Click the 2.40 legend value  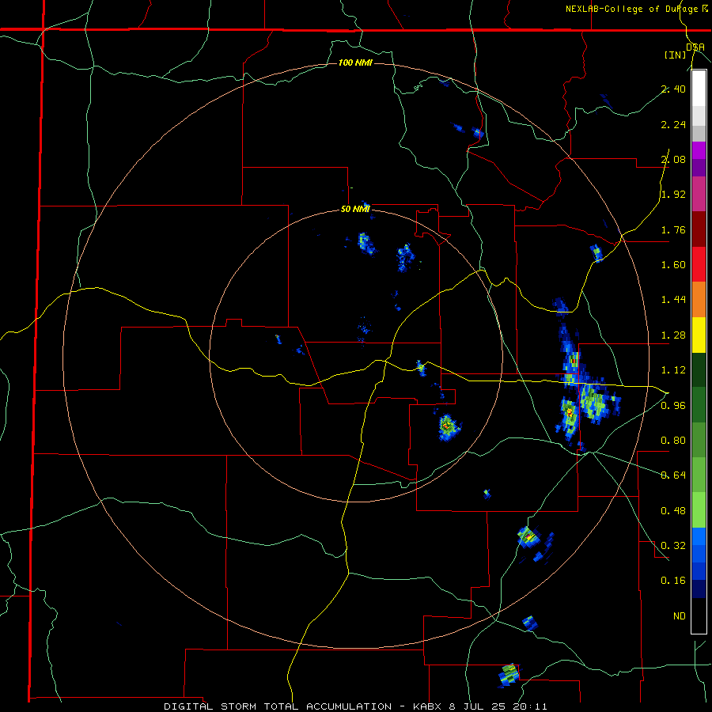coord(673,89)
